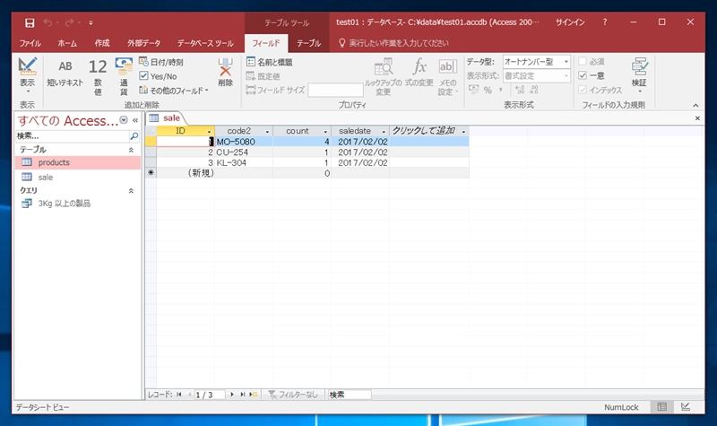Click cell MO-5080
717x426 pixels.
244,142
